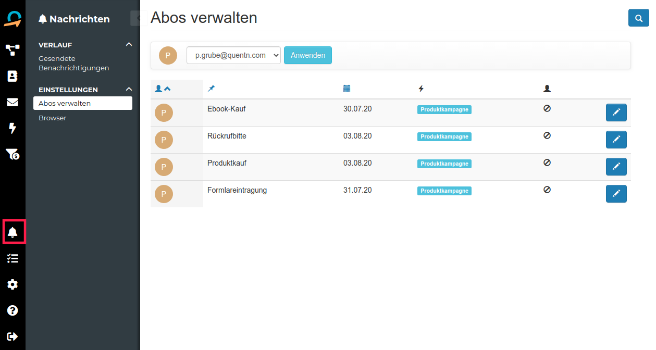656x350 pixels.
Task: Open the campaign flow builder icon
Action: click(x=13, y=50)
